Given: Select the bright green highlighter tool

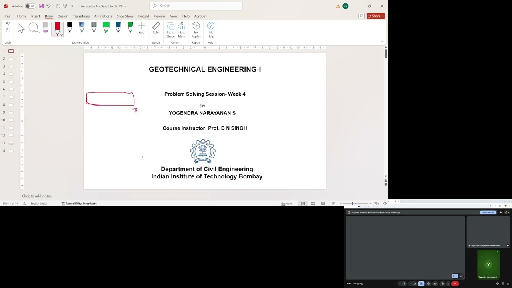Looking at the screenshot, I should pyautogui.click(x=106, y=28).
